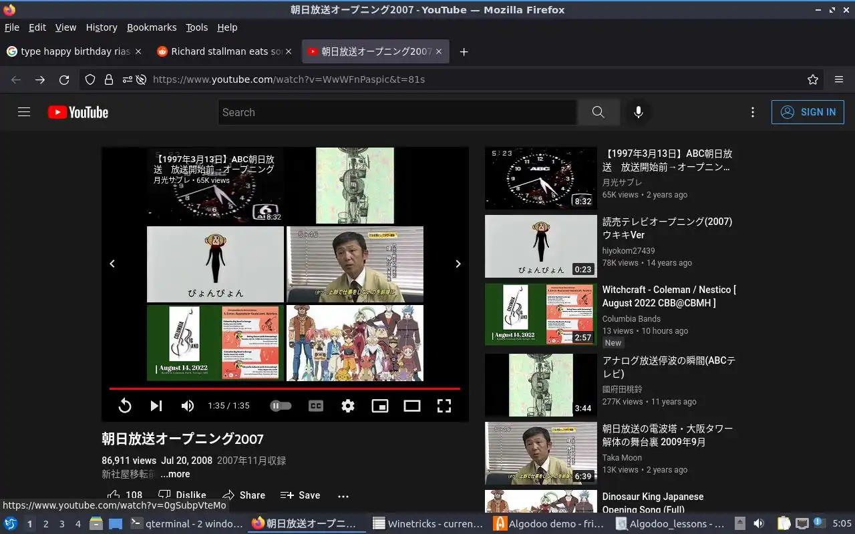
Task: Toggle closed captions CC button
Action: click(316, 405)
